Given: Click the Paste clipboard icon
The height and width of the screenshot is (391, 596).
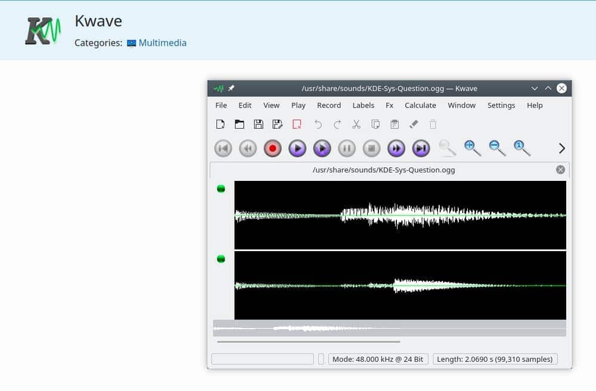Looking at the screenshot, I should (x=395, y=124).
